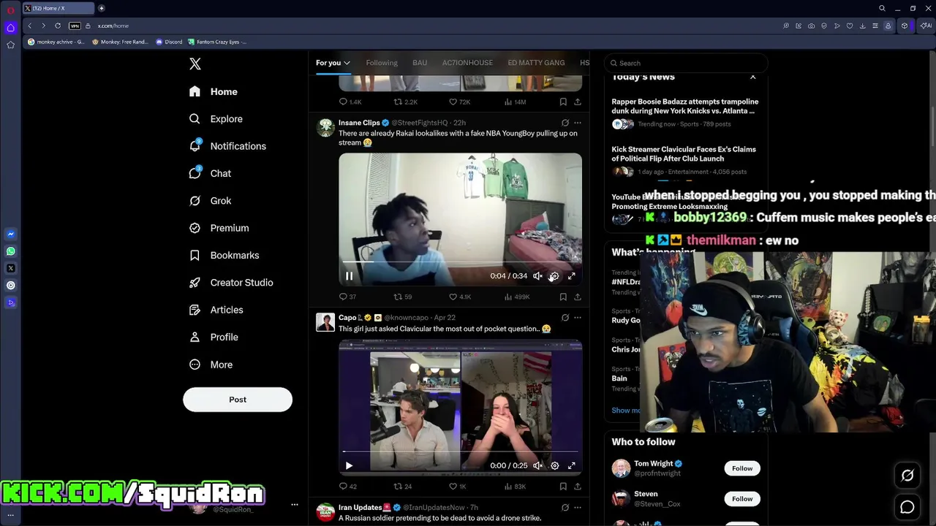
Task: Open Creator Studio in sidebar
Action: 230,283
